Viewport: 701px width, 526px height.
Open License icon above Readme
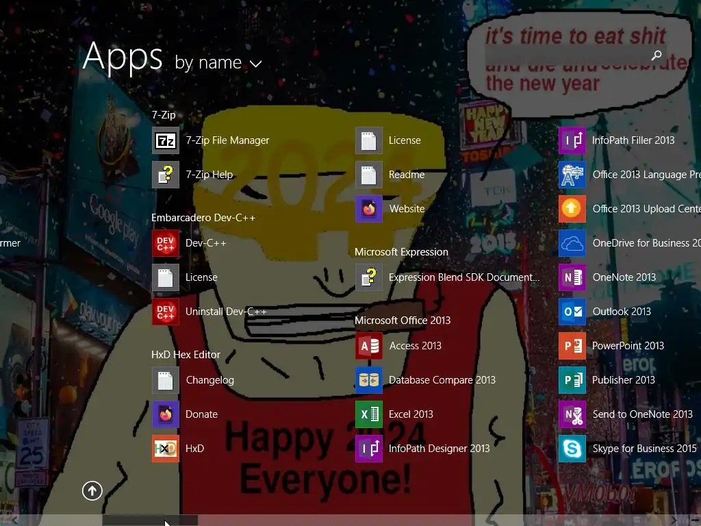coord(369,140)
